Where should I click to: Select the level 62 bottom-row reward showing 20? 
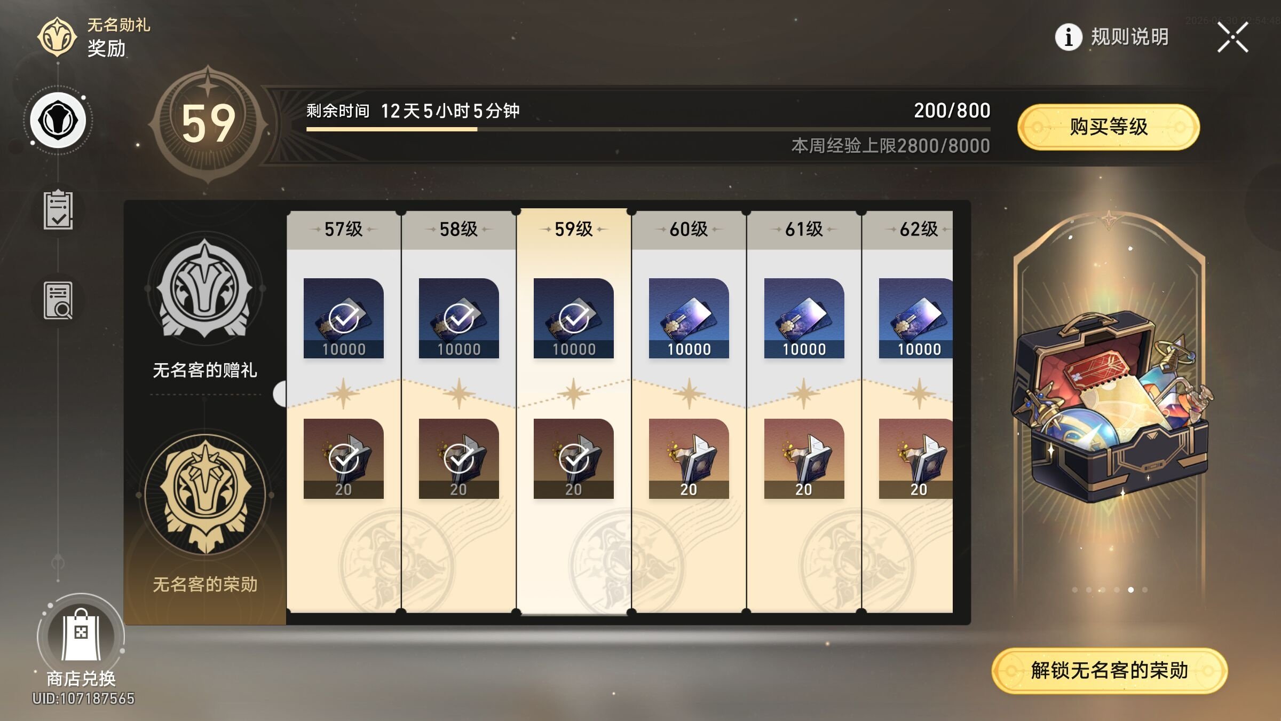(x=916, y=459)
